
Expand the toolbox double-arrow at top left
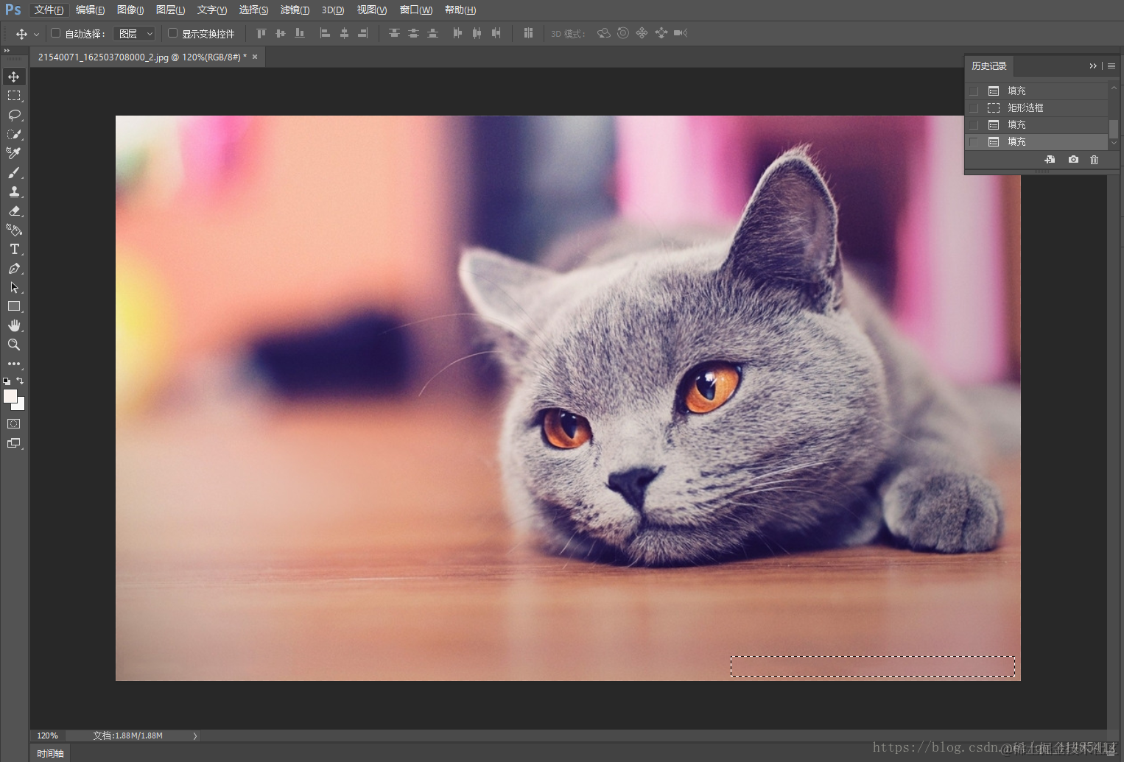(7, 50)
